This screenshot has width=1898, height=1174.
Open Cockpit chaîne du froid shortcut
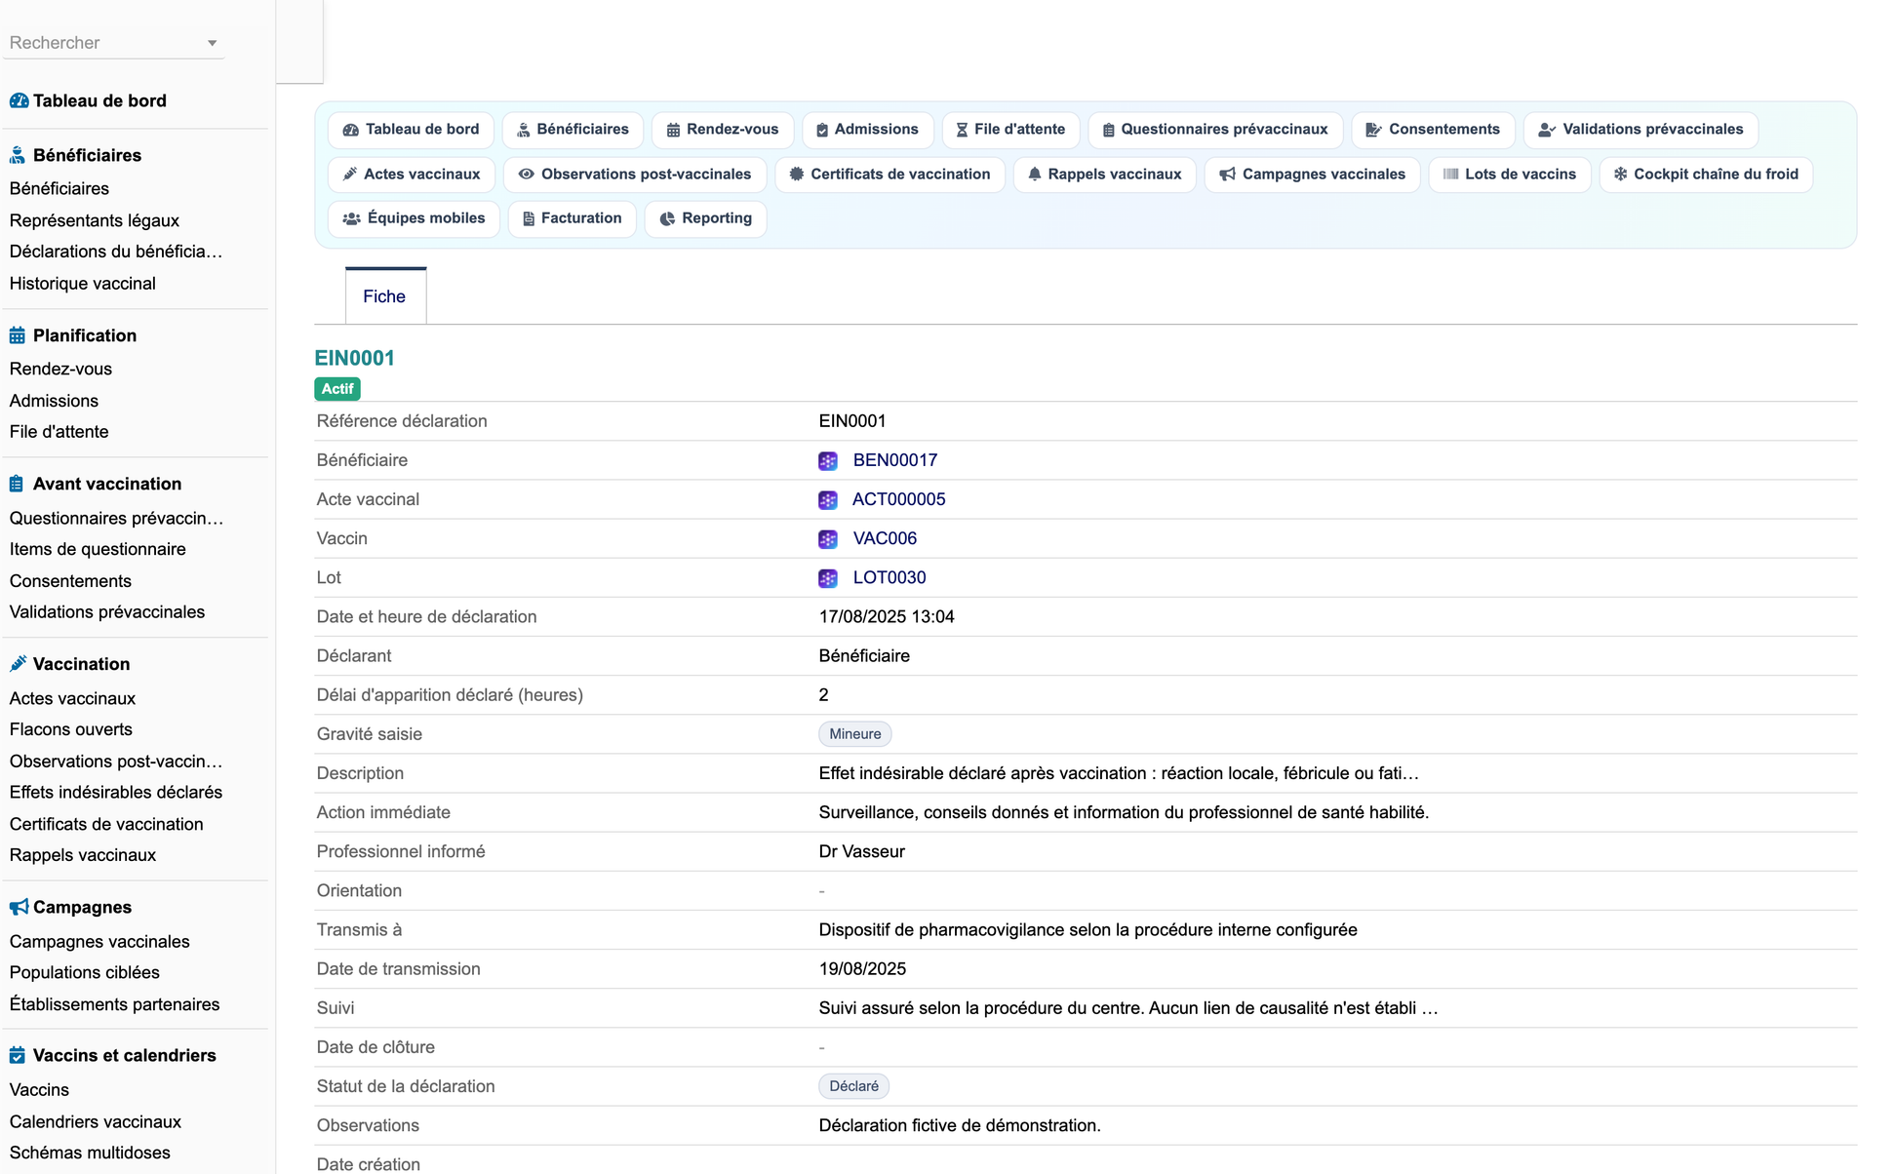tap(1706, 175)
